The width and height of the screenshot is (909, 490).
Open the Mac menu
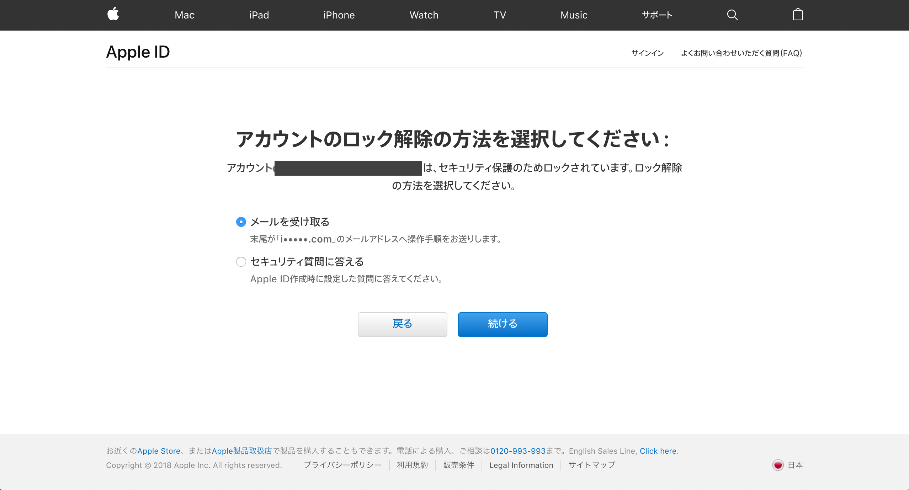click(185, 15)
